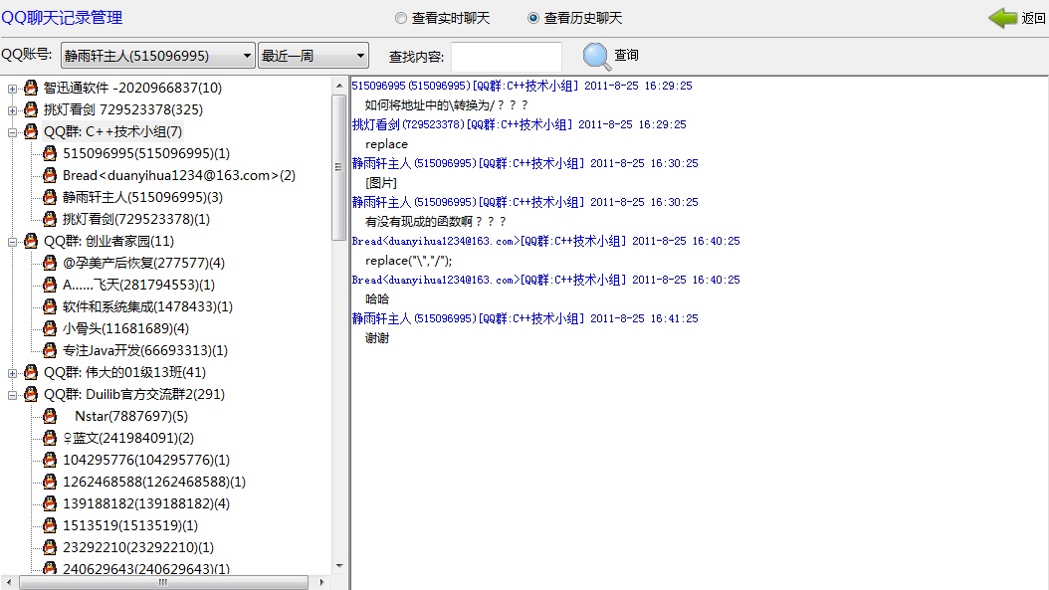Click the group icon of QQ群: Duilib官方交流群2
Screen dimensions: 1049x590
click(31, 394)
